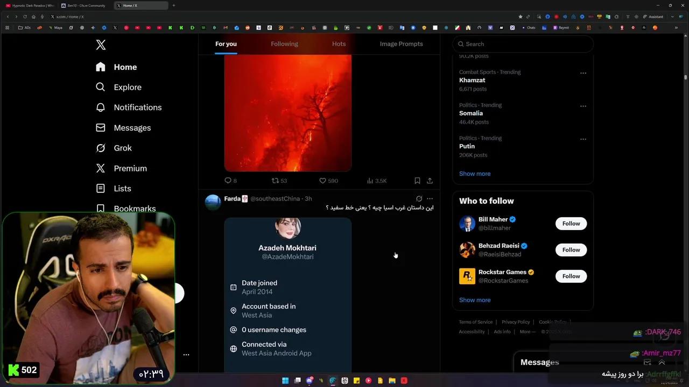This screenshot has width=689, height=387.
Task: Open Bookmarks in the sidebar
Action: coord(135,209)
